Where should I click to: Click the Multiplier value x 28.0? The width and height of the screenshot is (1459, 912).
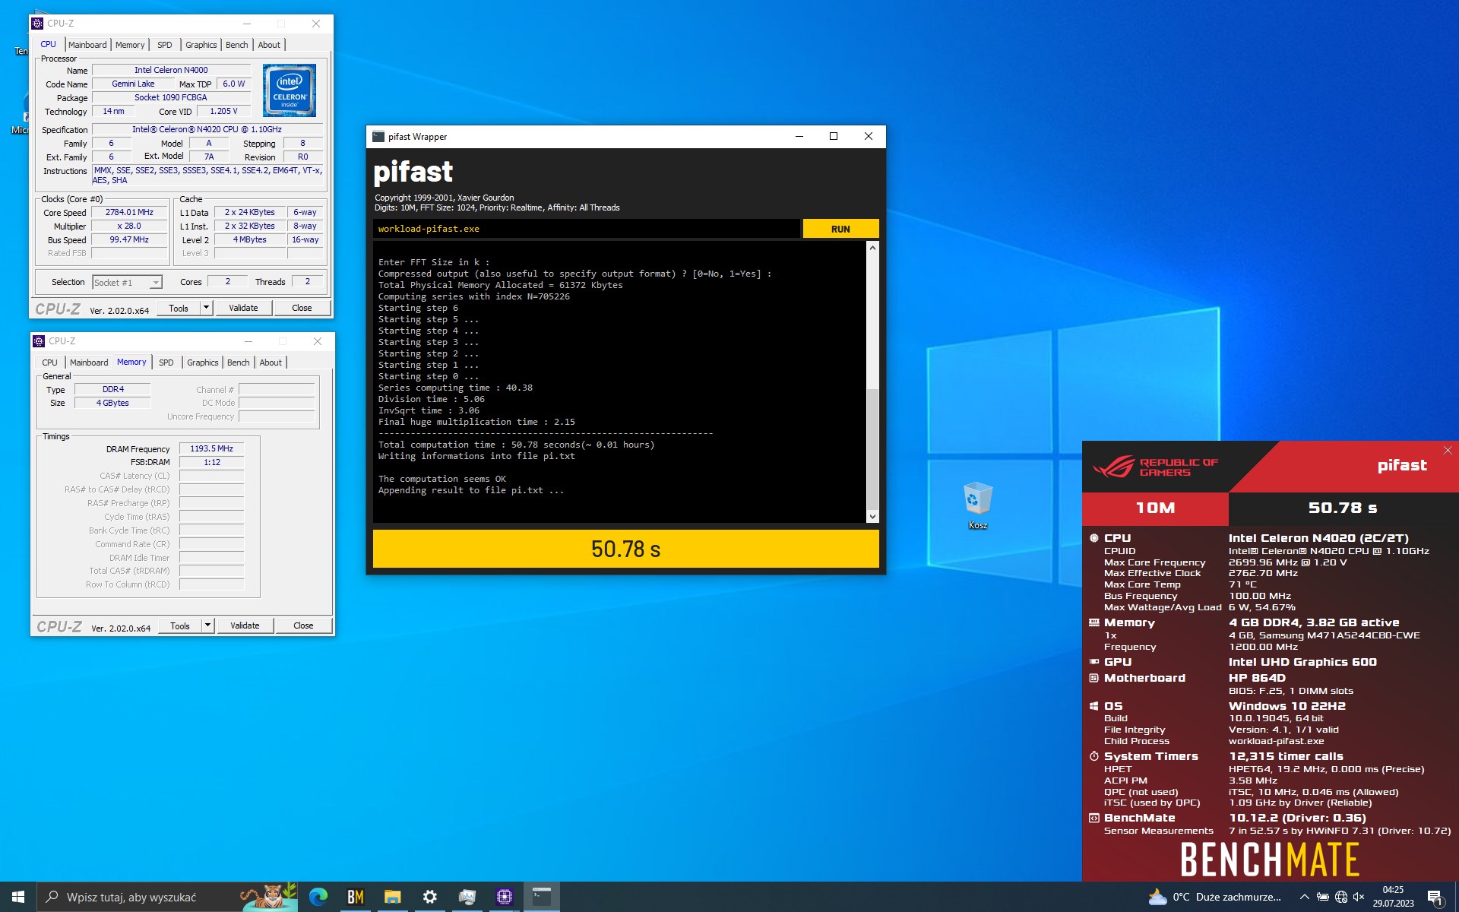[x=129, y=226]
